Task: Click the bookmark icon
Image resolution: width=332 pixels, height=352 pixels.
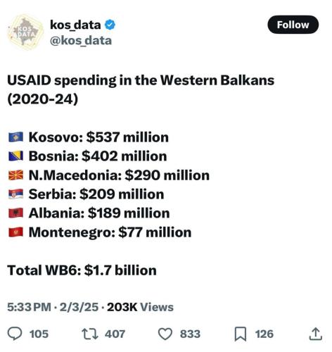Action: pyautogui.click(x=241, y=334)
